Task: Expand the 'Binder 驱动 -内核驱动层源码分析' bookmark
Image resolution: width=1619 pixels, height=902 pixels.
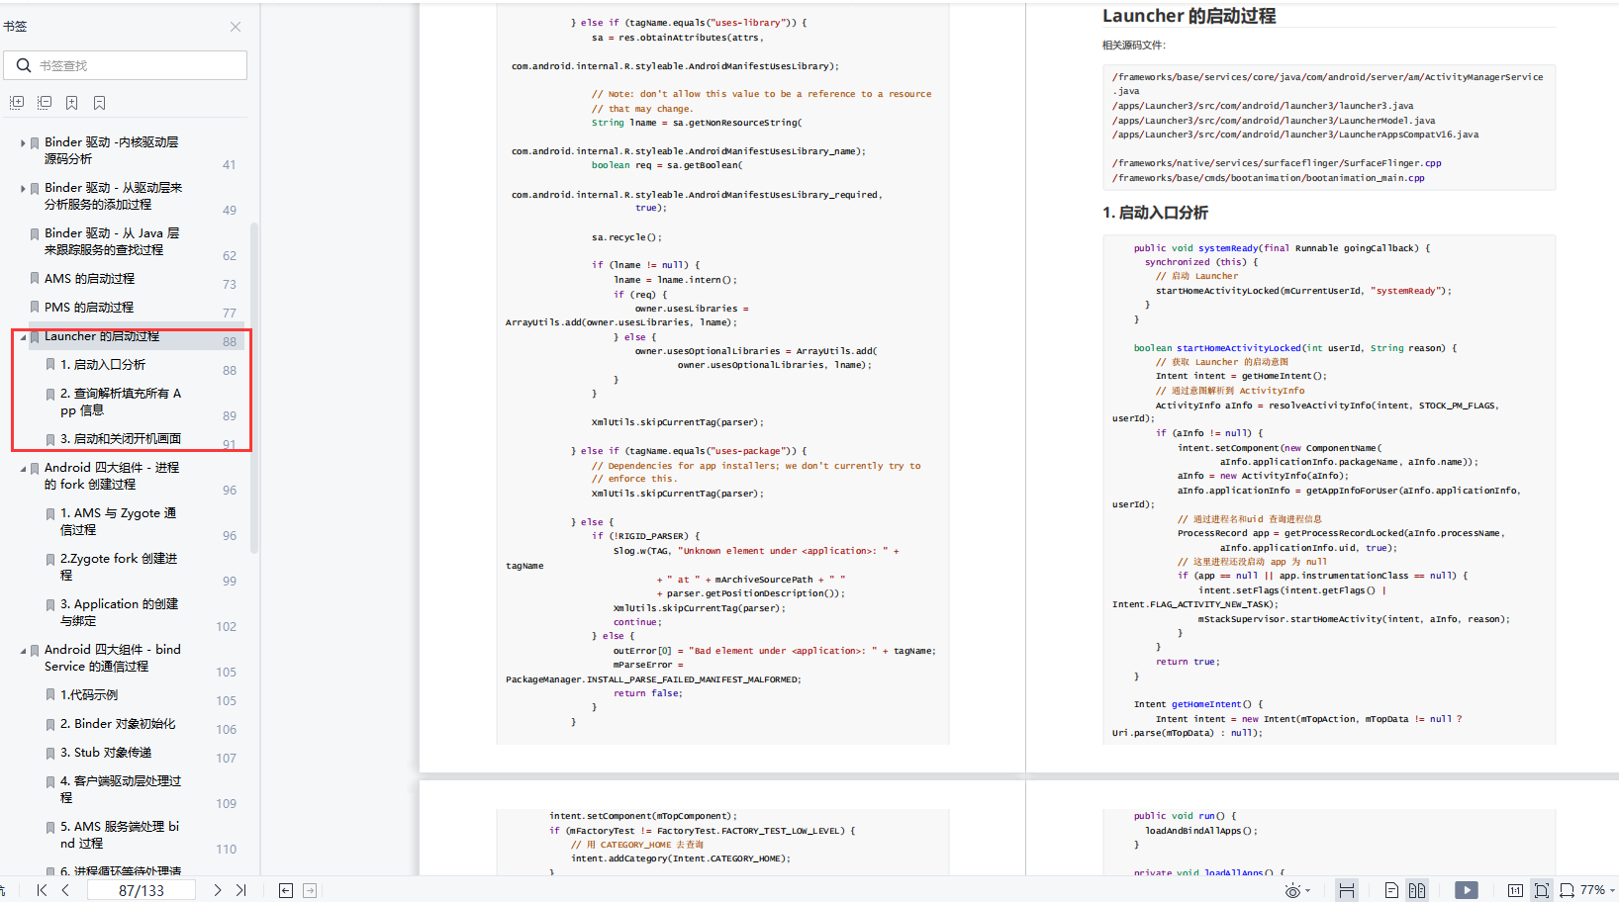Action: pos(23,143)
